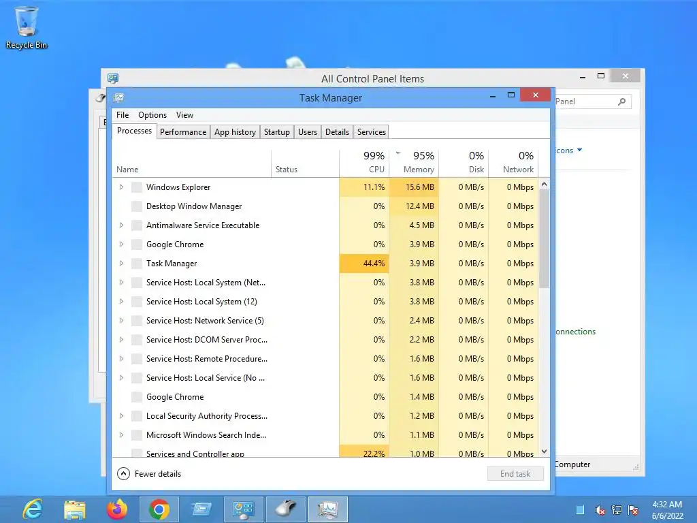
Task: Select the Service Host: Local Service row
Action: tap(325, 378)
